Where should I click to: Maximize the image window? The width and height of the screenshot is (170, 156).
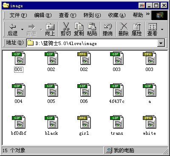coord(156,6)
